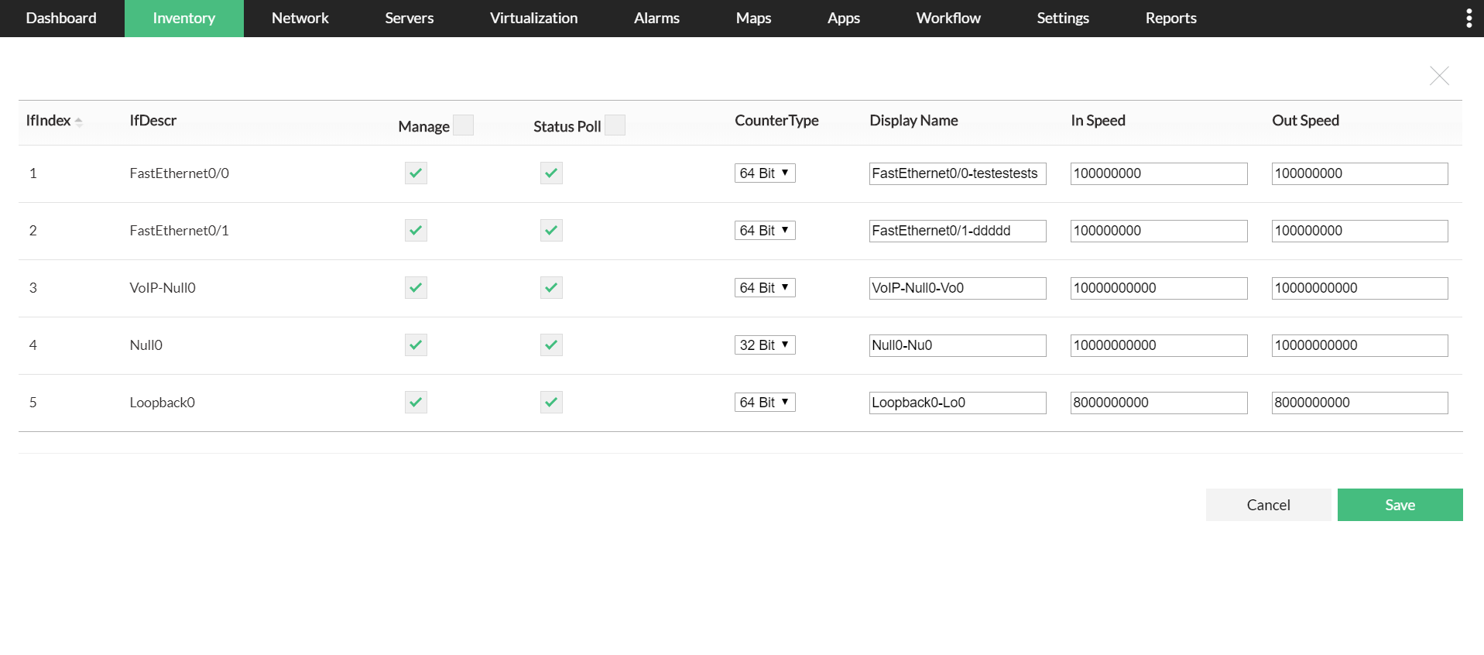This screenshot has width=1484, height=655.
Task: Expand CounterType dropdown for Loopback0
Action: click(764, 403)
